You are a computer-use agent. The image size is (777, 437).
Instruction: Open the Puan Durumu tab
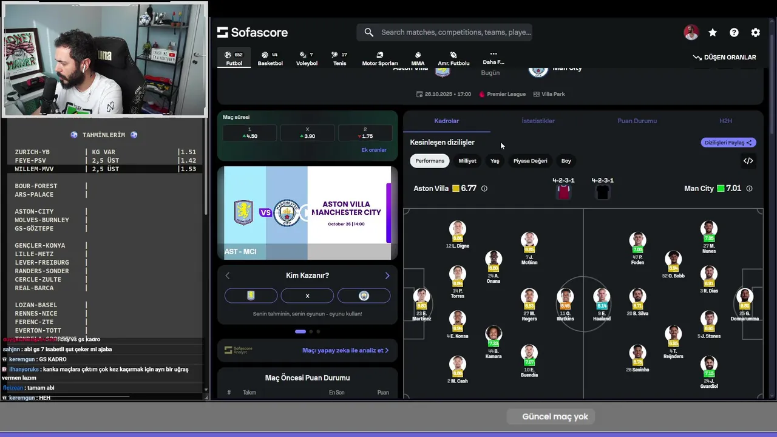coord(637,121)
